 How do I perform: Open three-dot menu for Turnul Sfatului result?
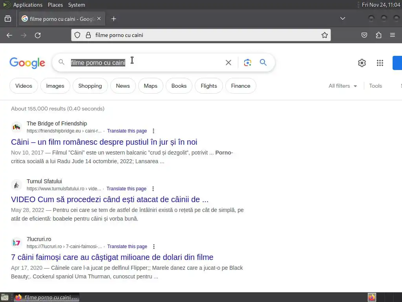(x=153, y=189)
